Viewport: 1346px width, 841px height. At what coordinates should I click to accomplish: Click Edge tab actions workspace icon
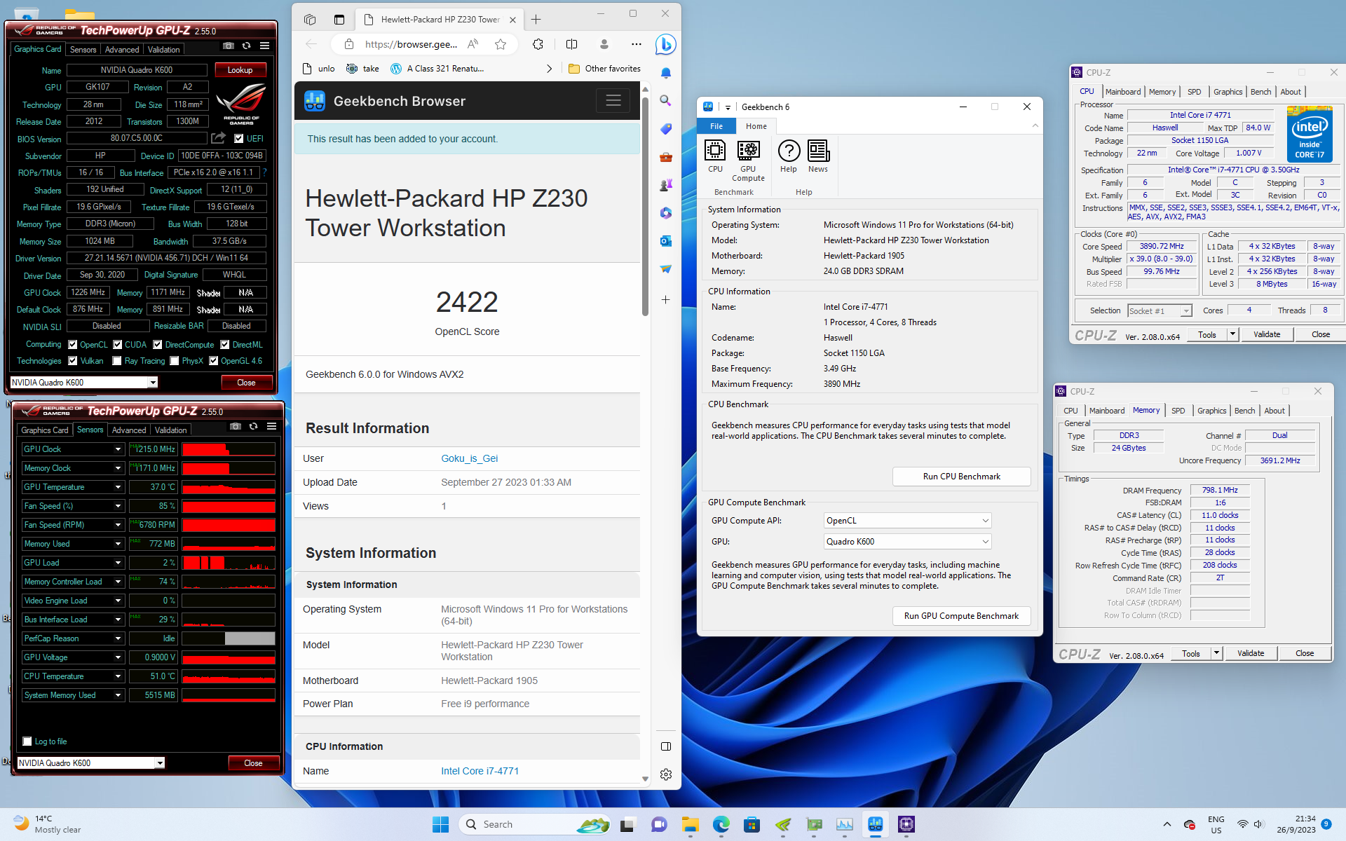tap(310, 20)
